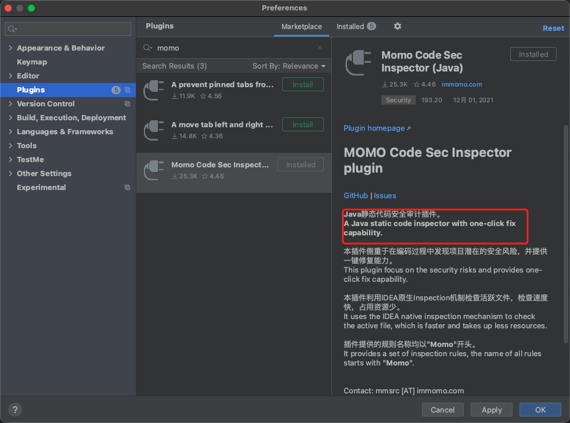Click the Search Results (3) label

click(175, 66)
